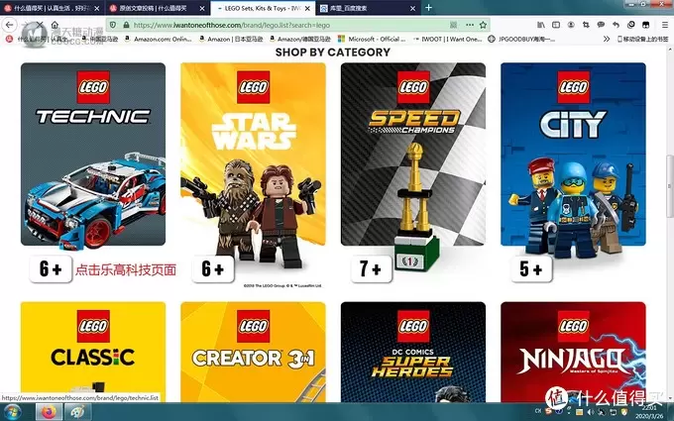Show the sidebar via toolbar icon

click(x=556, y=25)
